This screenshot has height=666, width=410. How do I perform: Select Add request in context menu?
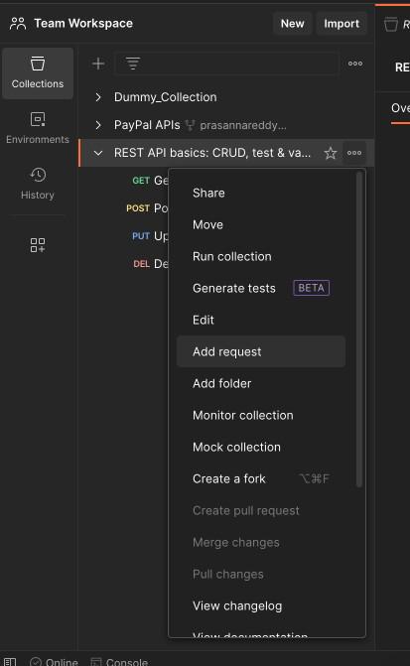click(261, 351)
